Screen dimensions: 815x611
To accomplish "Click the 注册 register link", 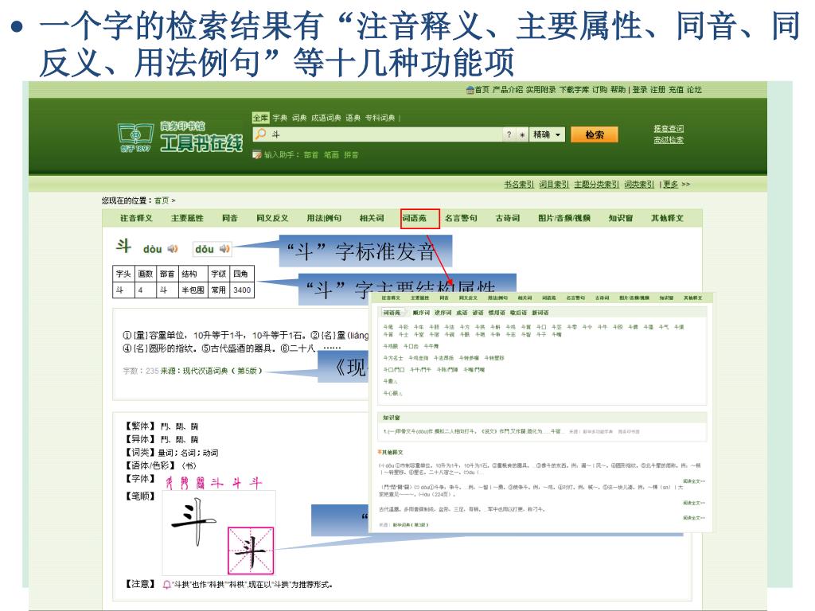I will (x=657, y=90).
